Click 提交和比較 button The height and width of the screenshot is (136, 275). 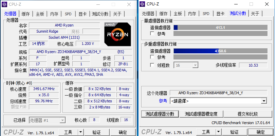tap(248, 114)
